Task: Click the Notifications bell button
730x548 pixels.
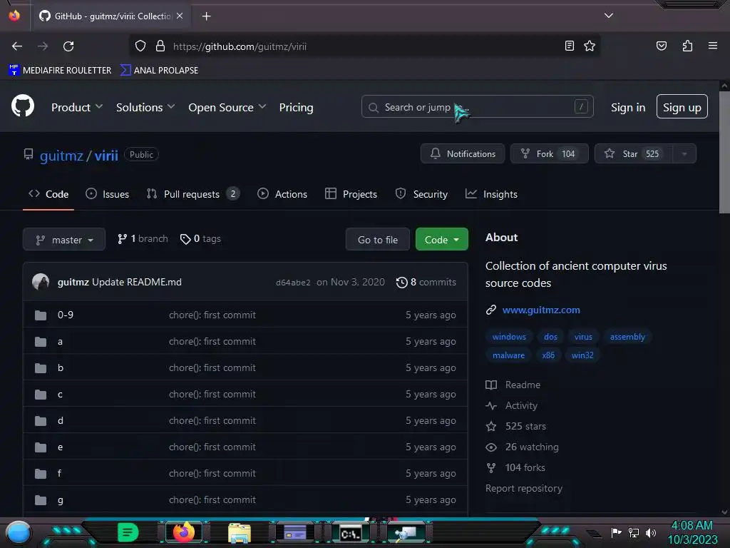Action: pos(462,154)
